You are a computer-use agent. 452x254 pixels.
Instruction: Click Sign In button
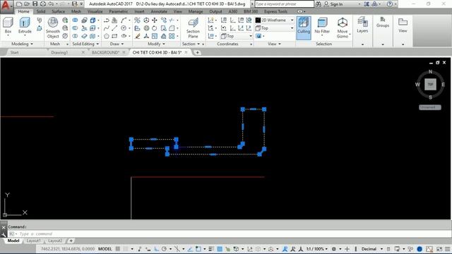pos(336,4)
